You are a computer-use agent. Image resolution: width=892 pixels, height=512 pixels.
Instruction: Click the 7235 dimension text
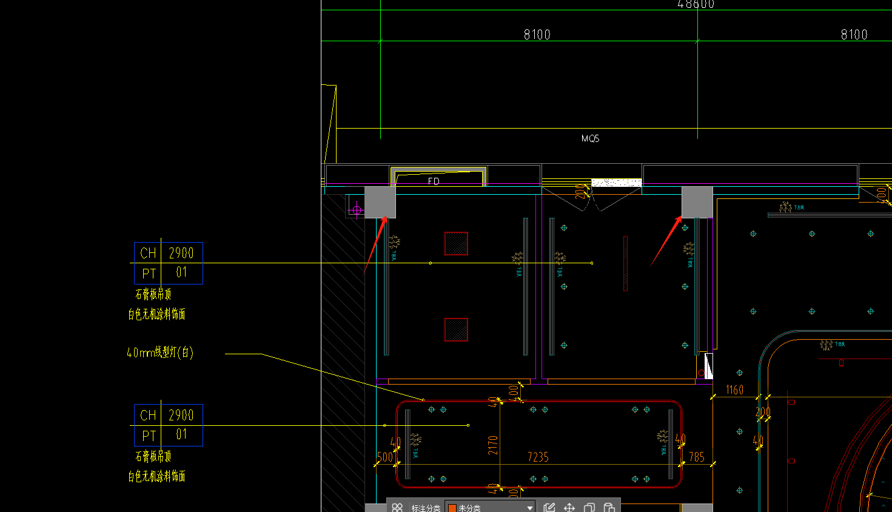pyautogui.click(x=538, y=457)
